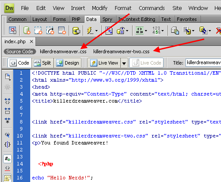Switch to Split view

(x=42, y=63)
